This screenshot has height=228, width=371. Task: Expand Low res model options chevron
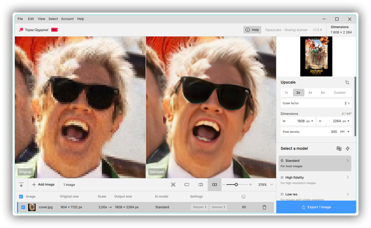348,194
